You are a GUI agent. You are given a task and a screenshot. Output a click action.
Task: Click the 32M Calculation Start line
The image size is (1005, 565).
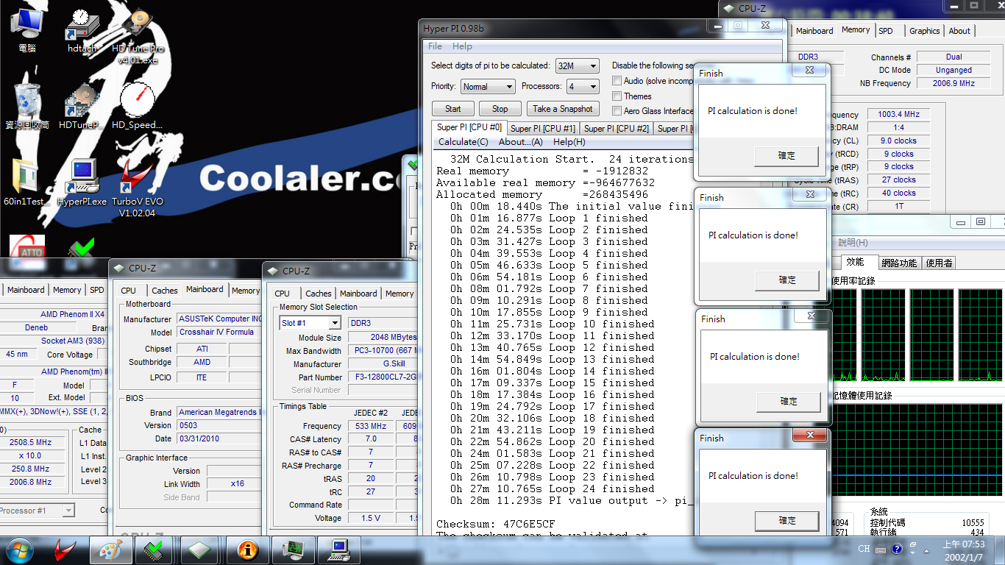tap(571, 159)
